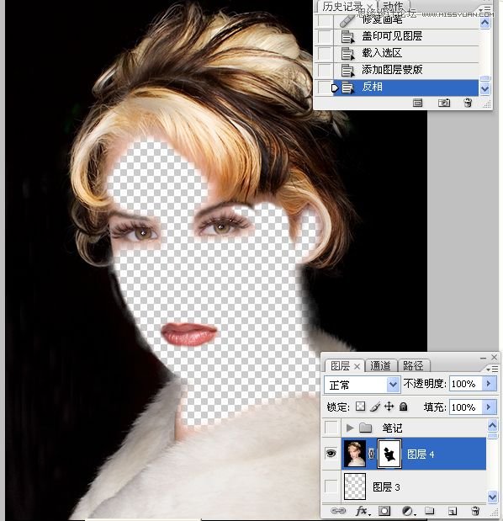The height and width of the screenshot is (521, 503).
Task: Click the 不透明度 100% input field
Action: (x=465, y=384)
